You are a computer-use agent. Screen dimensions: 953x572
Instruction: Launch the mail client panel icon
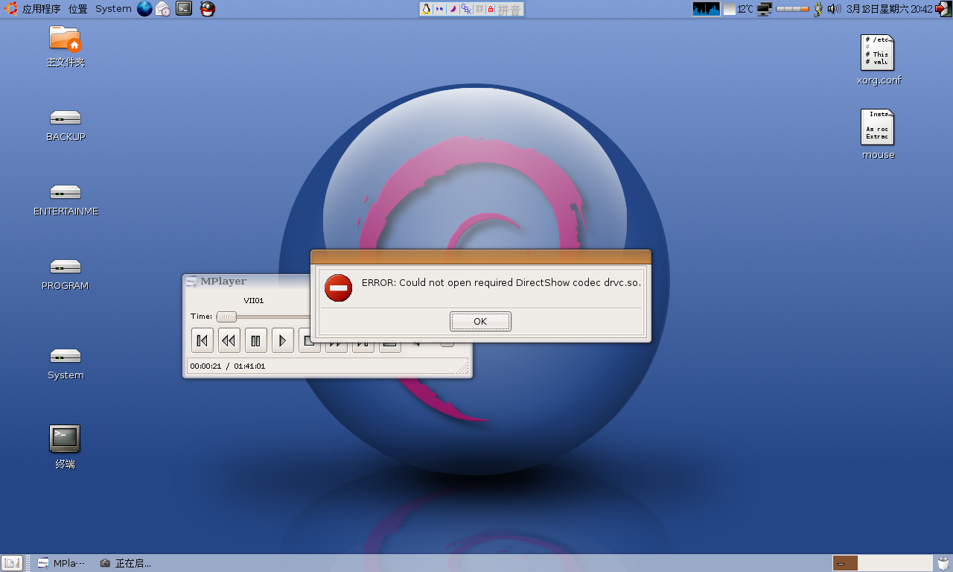coord(163,9)
